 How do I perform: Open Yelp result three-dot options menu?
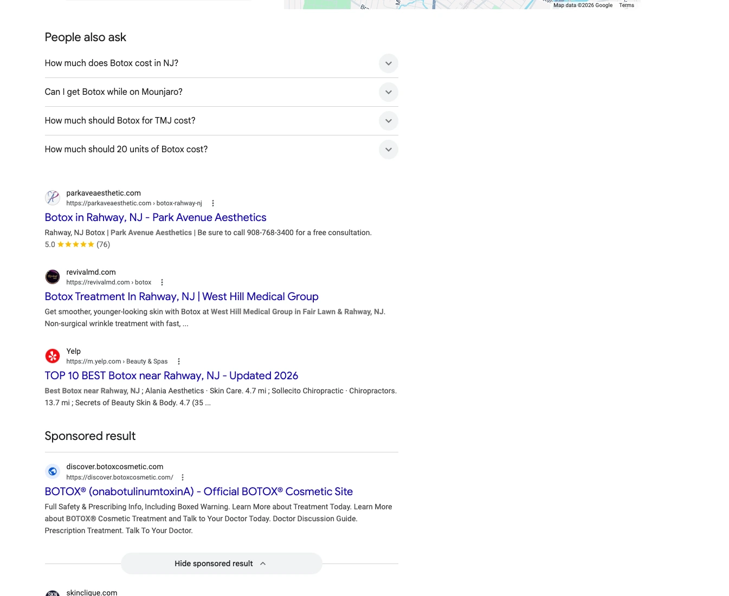click(179, 361)
